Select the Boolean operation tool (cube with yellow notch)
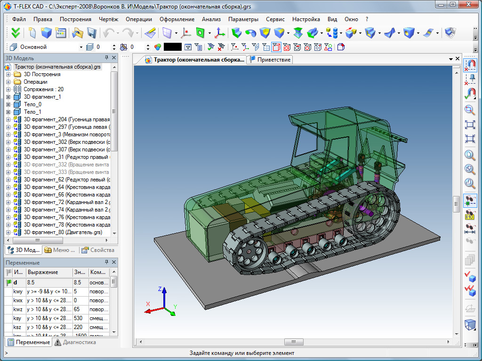Viewport: 482px width, 361px height. tap(265, 32)
